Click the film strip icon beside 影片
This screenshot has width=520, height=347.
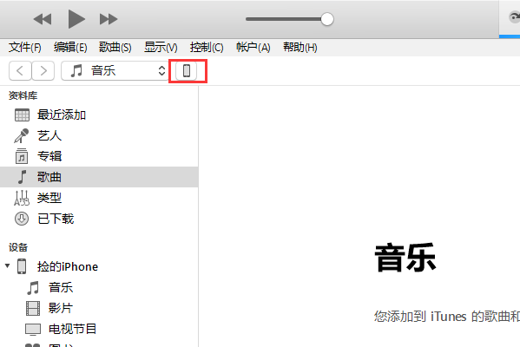33,308
